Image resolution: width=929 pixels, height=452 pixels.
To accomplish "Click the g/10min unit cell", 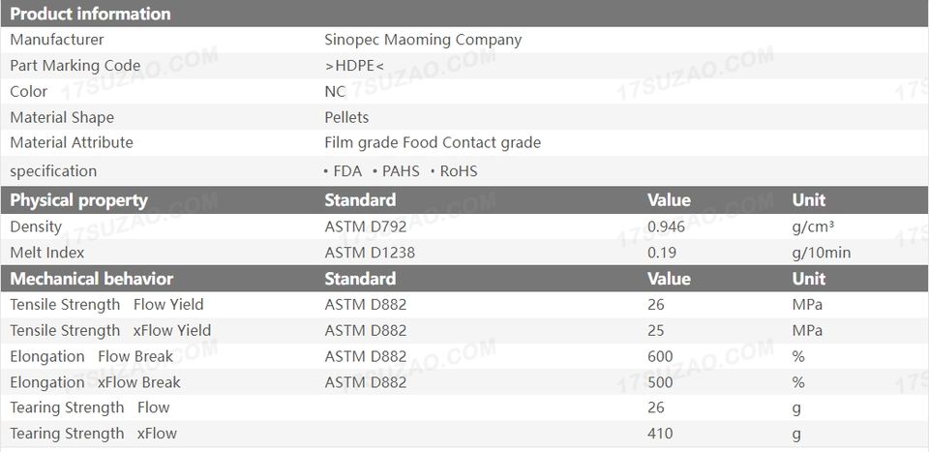I will point(821,253).
